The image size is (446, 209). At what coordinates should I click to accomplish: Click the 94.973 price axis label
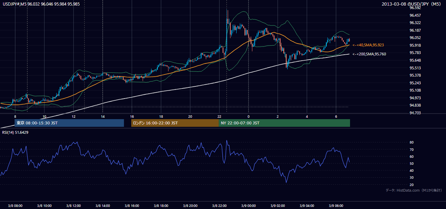pyautogui.click(x=415, y=98)
